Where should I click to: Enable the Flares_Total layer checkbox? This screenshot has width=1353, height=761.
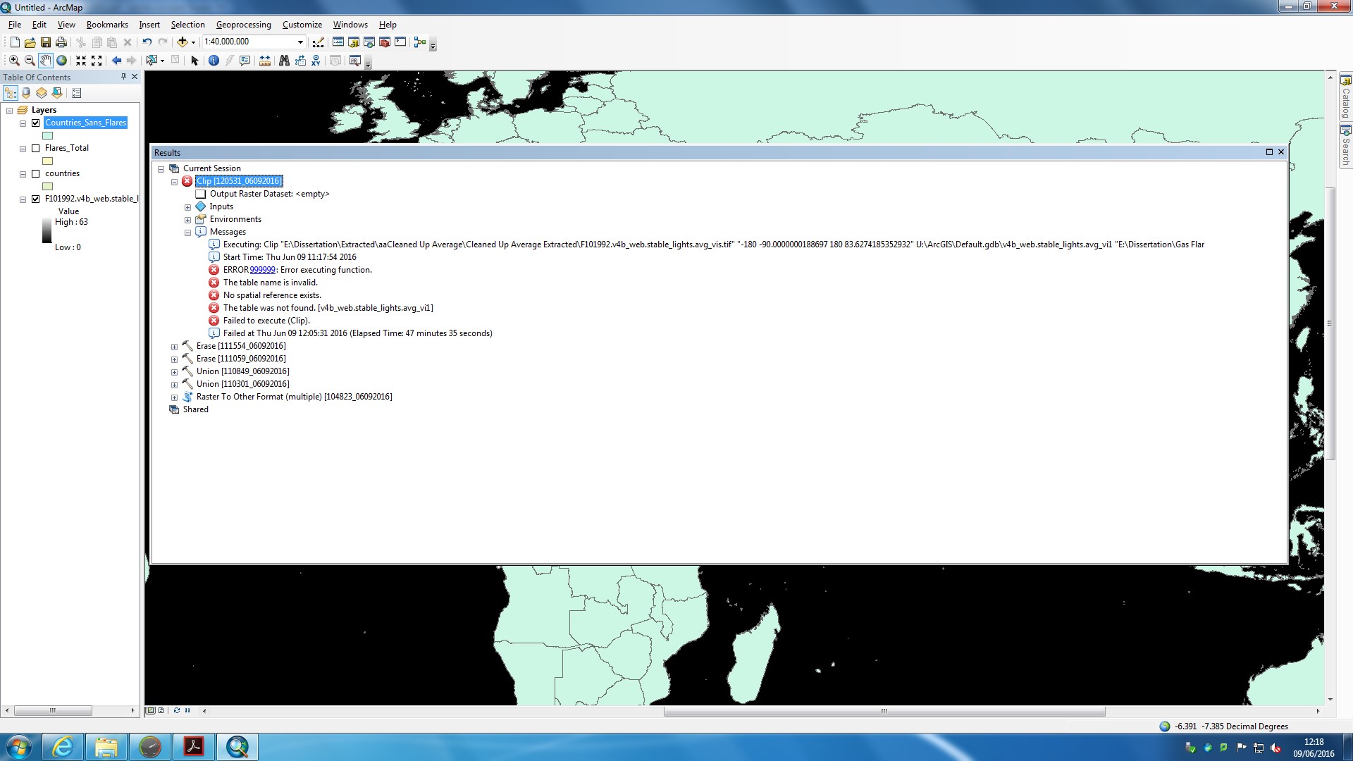[36, 148]
